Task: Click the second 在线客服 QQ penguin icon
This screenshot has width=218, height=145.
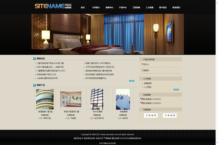Action: point(142,103)
